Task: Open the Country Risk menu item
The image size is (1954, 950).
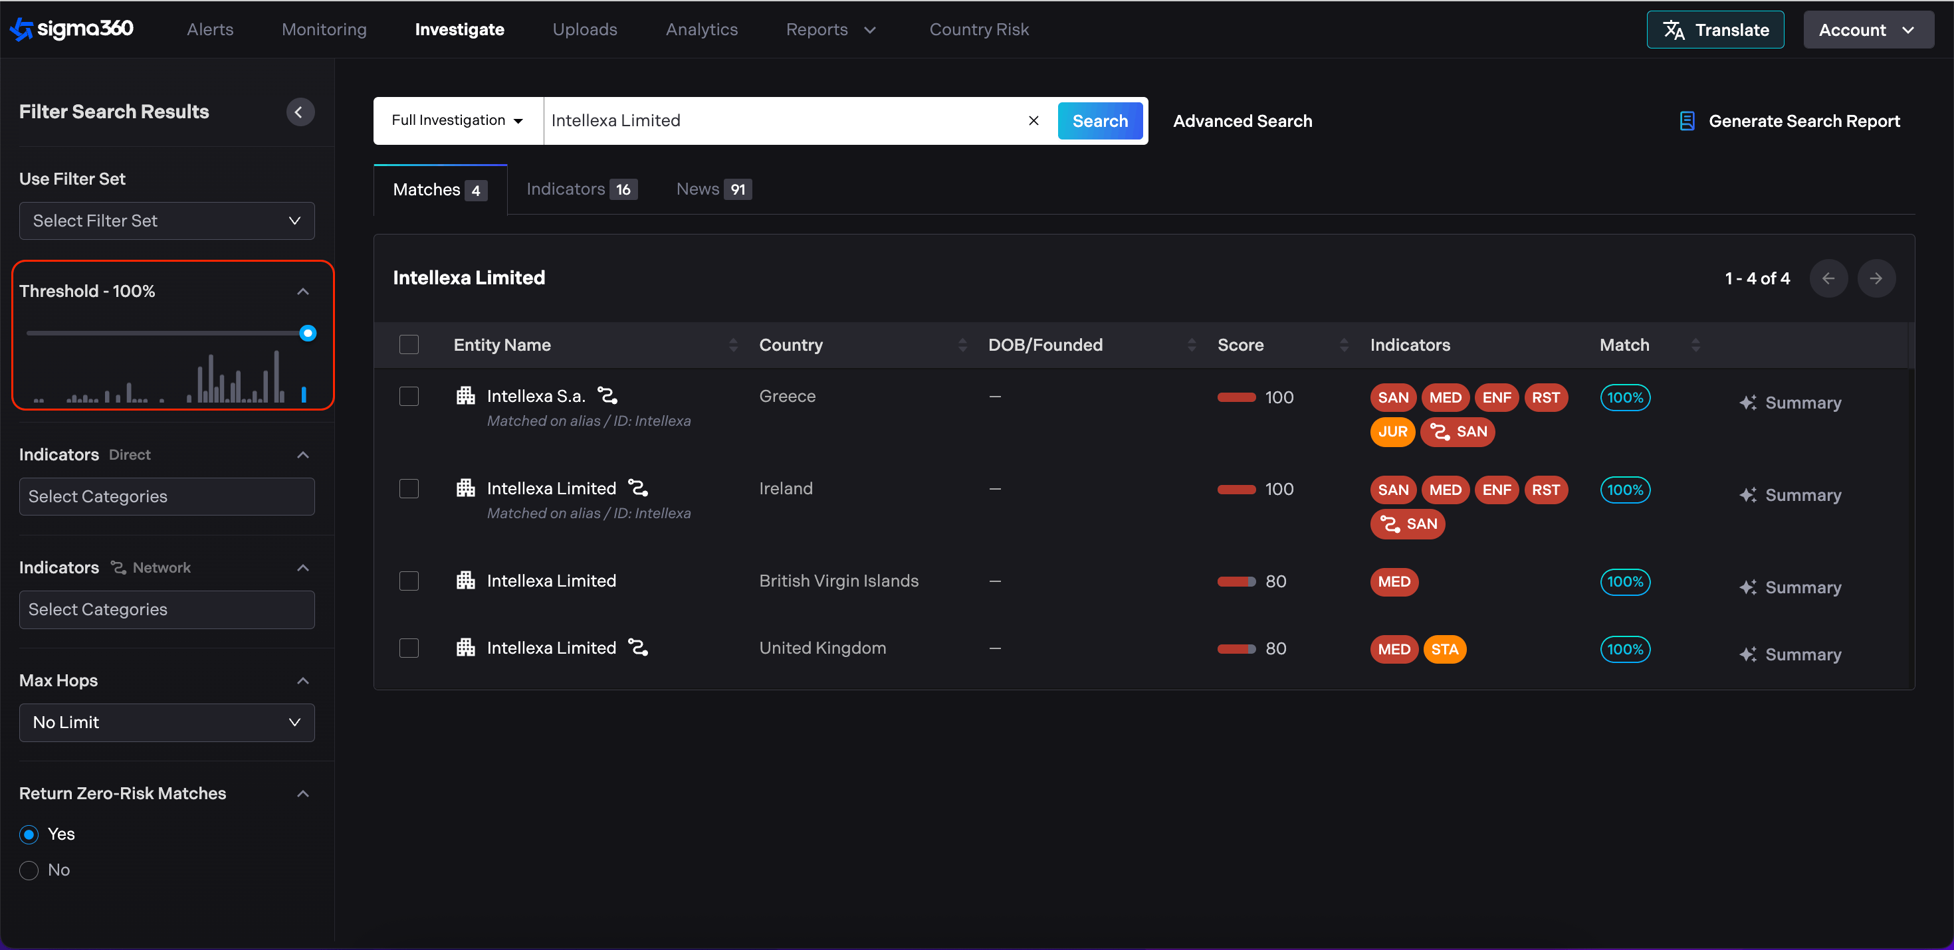Action: (x=978, y=29)
